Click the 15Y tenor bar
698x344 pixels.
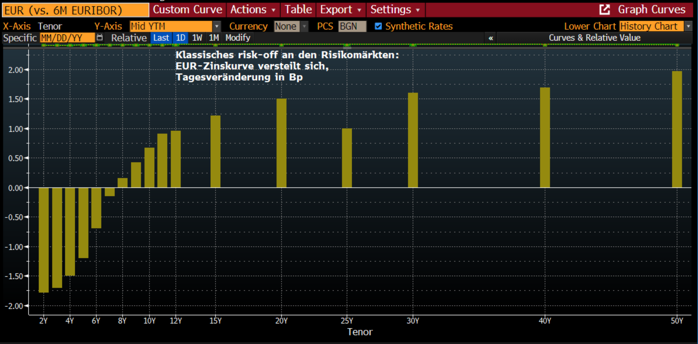click(215, 152)
